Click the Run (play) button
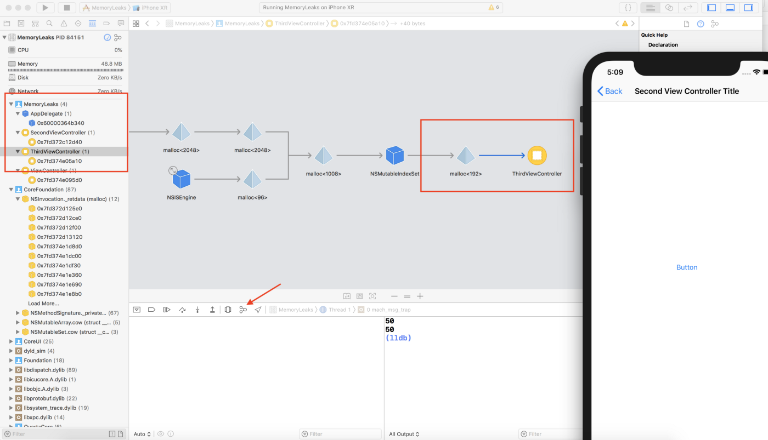Viewport: 768px width, 440px height. (46, 8)
